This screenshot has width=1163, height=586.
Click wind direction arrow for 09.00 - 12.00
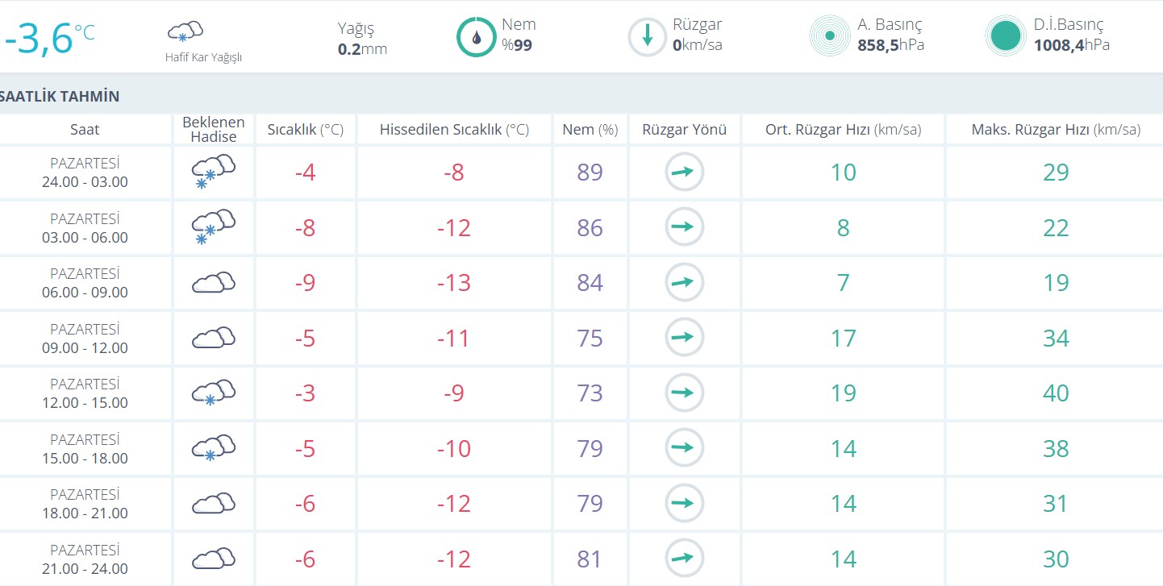click(684, 338)
